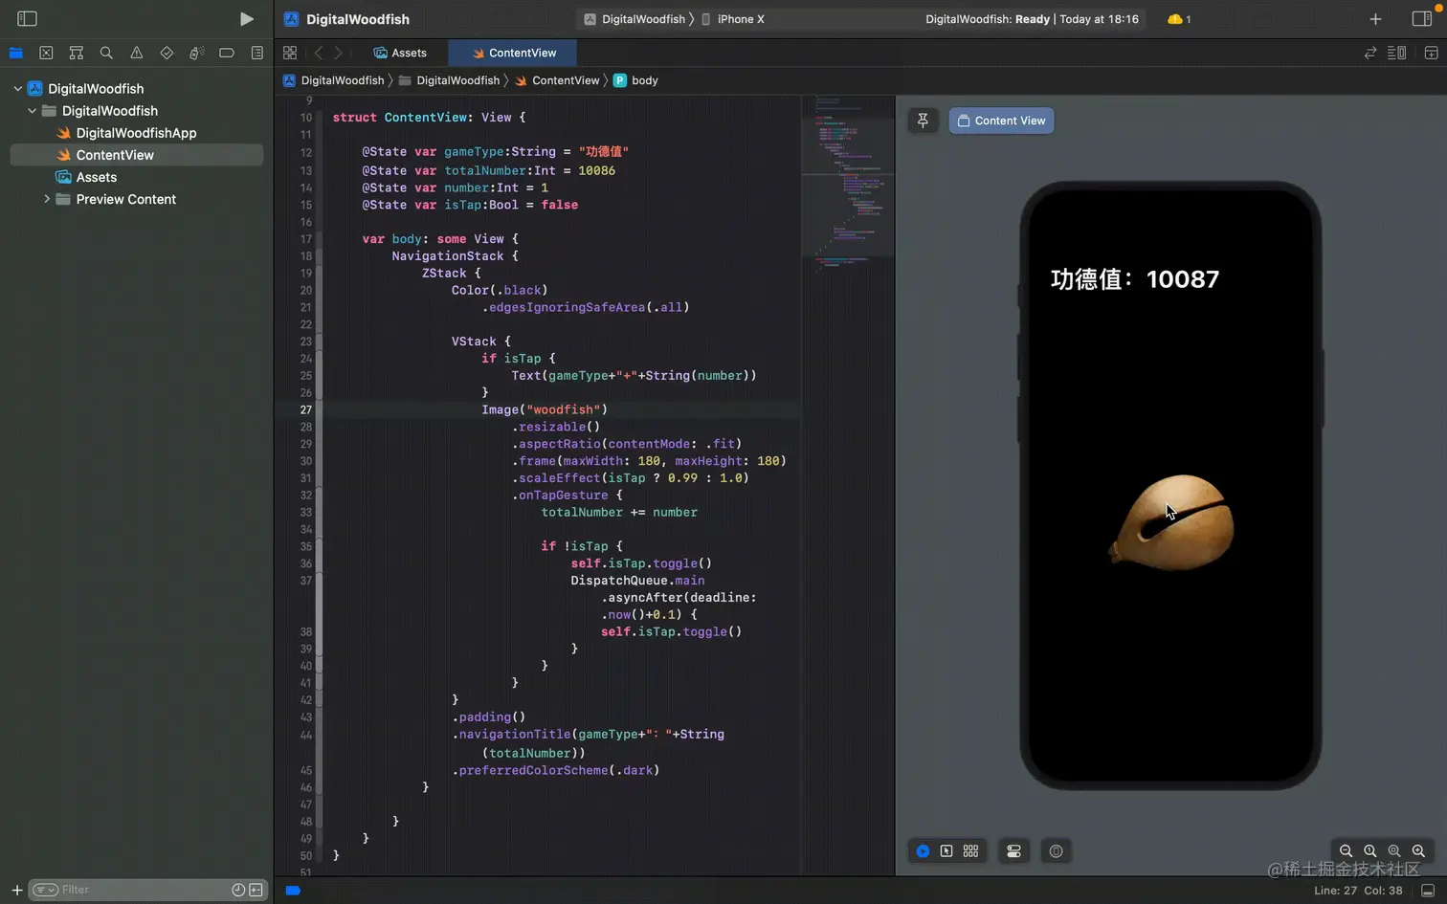Click the preview title '功德值: 10087'
Image resolution: width=1447 pixels, height=904 pixels.
coord(1135,279)
